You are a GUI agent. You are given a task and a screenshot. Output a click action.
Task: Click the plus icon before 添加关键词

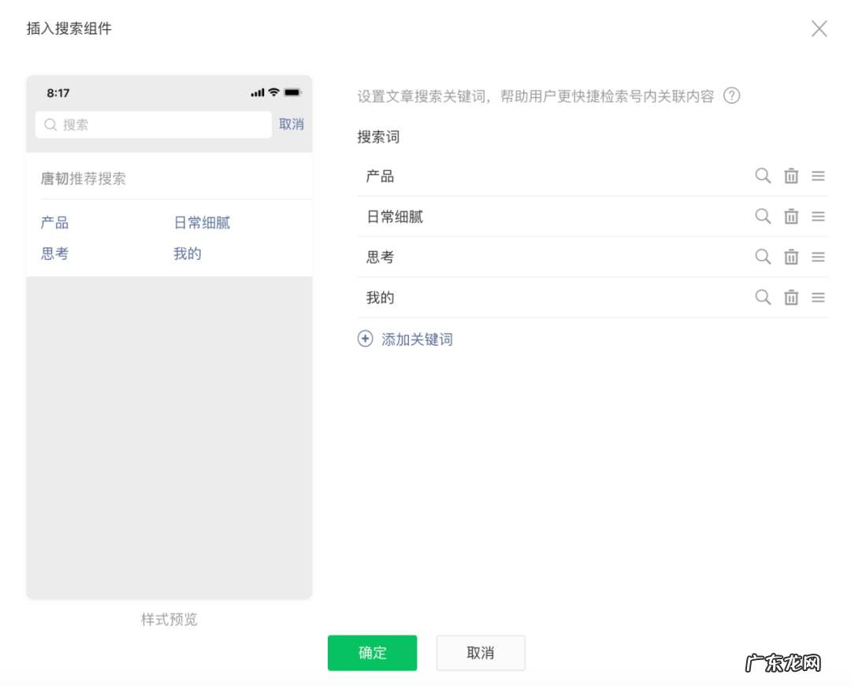click(x=365, y=338)
